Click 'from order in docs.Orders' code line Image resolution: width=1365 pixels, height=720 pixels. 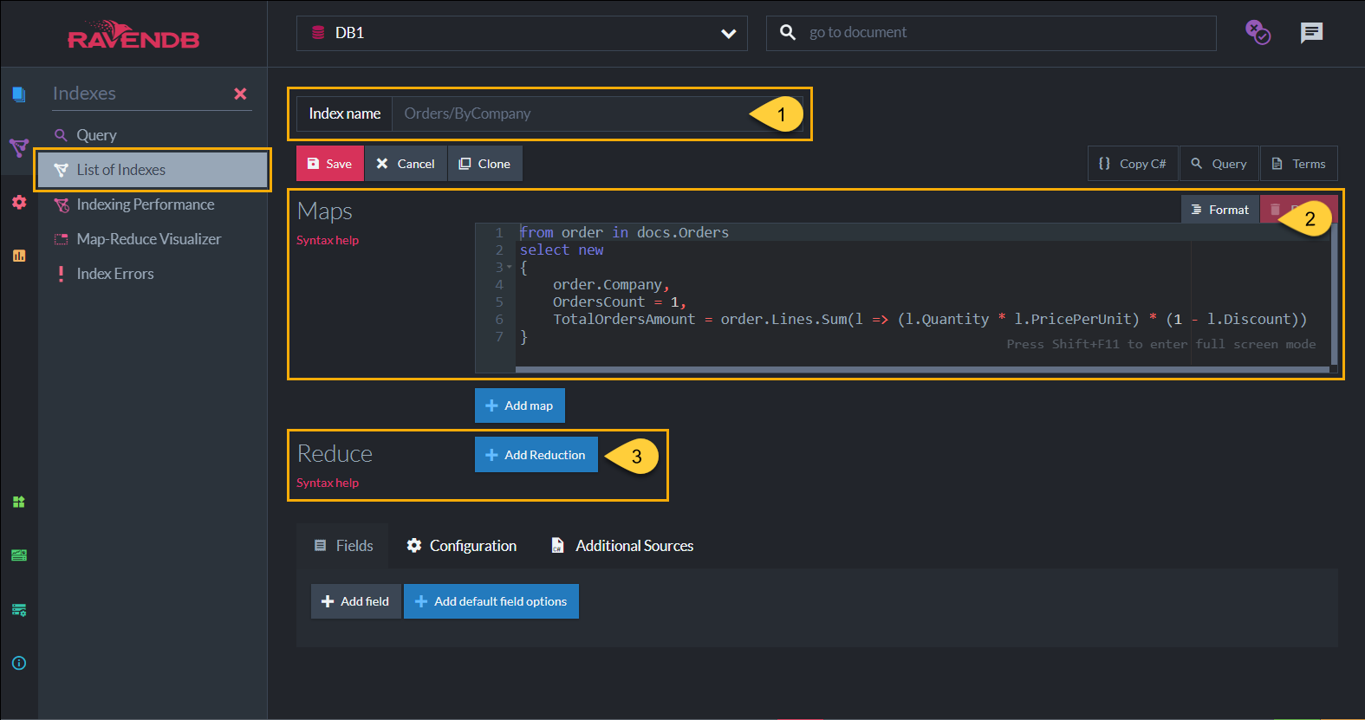point(624,232)
